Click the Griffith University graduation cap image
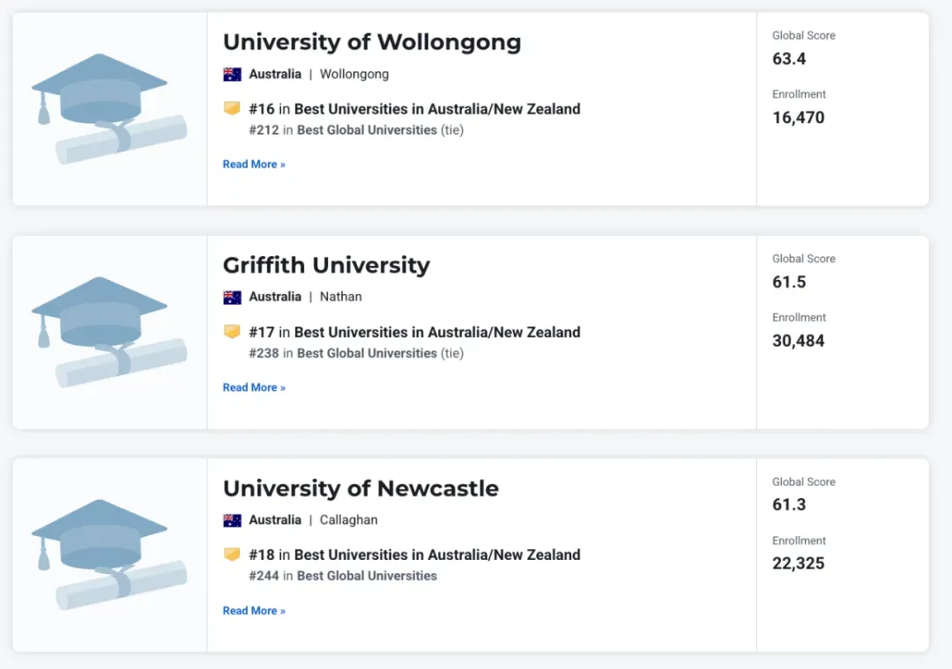 pos(109,333)
